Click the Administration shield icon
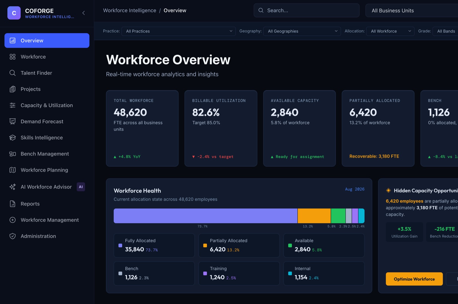Screen dimensions: 458x304 pyautogui.click(x=13, y=236)
